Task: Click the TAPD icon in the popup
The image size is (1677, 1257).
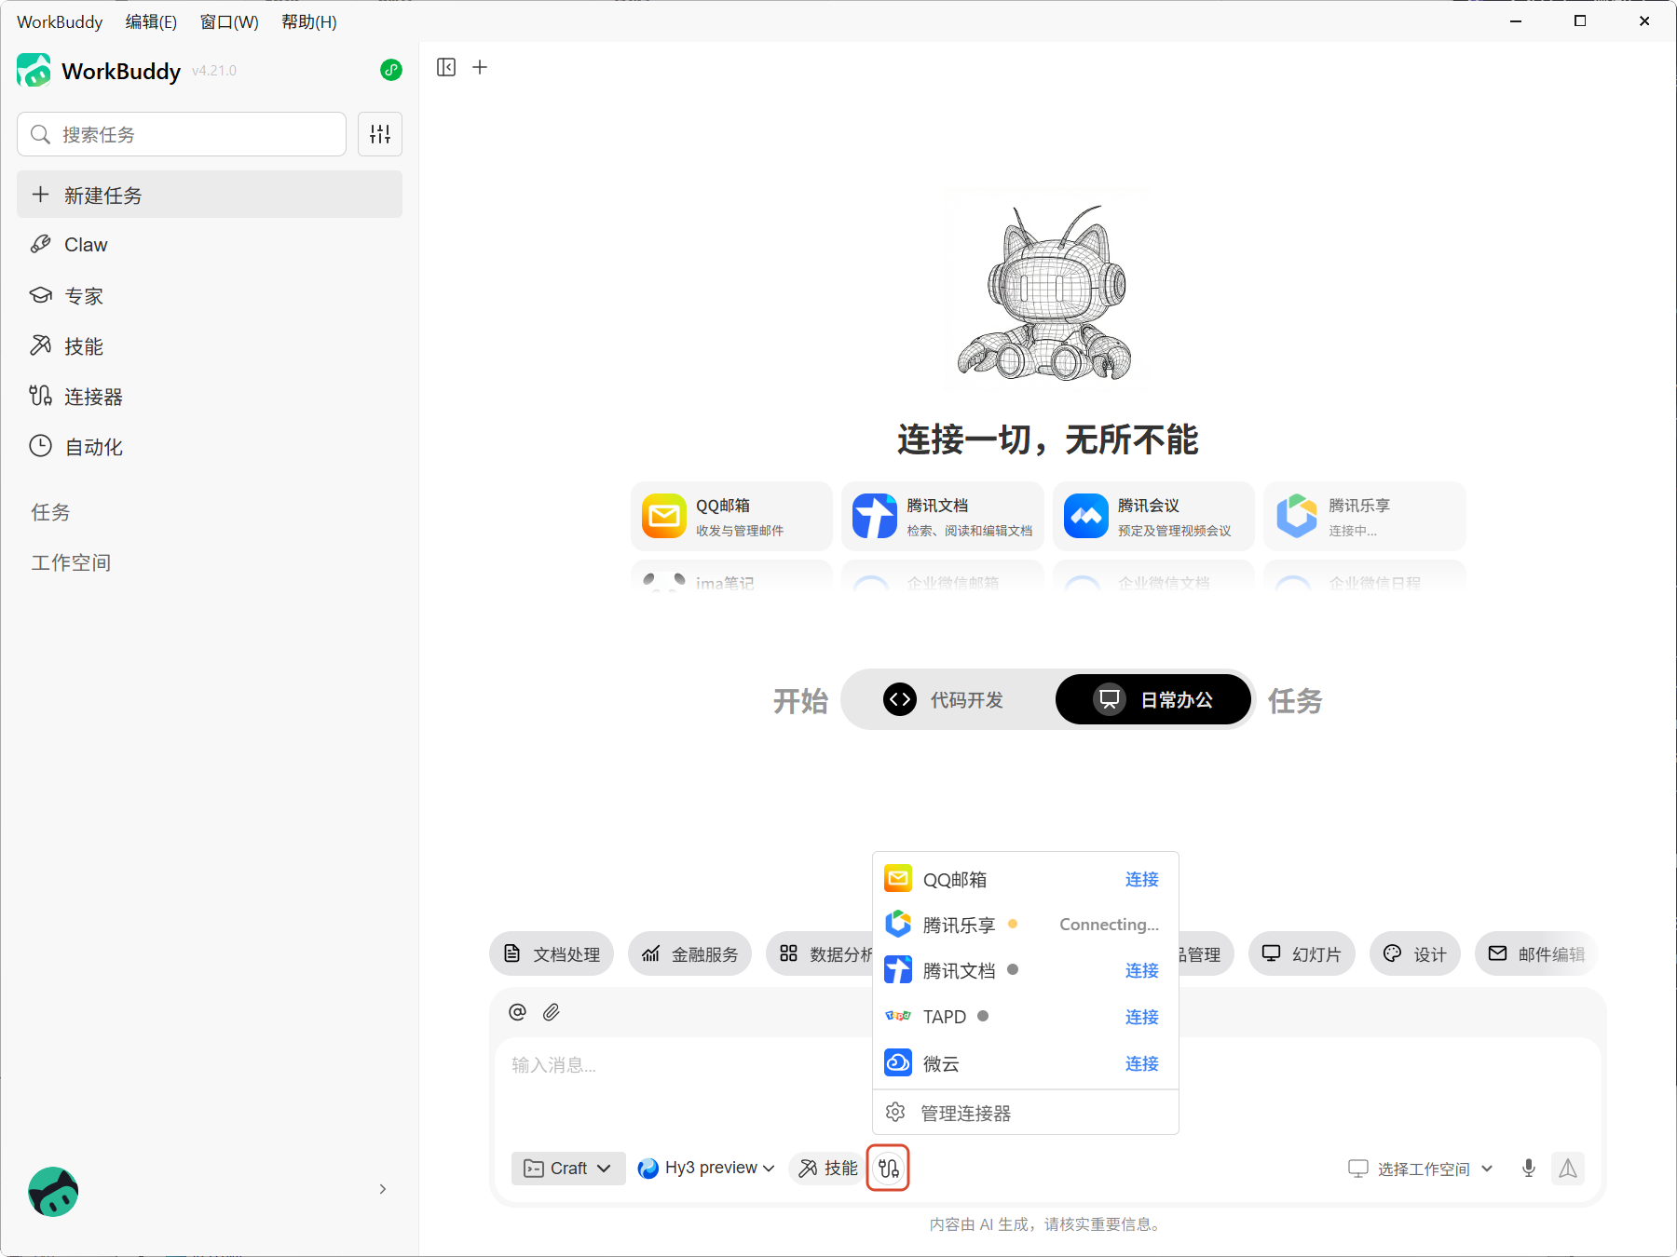Action: (x=898, y=1016)
